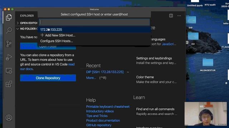
Task: Click the More... recent link
Action: point(91,78)
